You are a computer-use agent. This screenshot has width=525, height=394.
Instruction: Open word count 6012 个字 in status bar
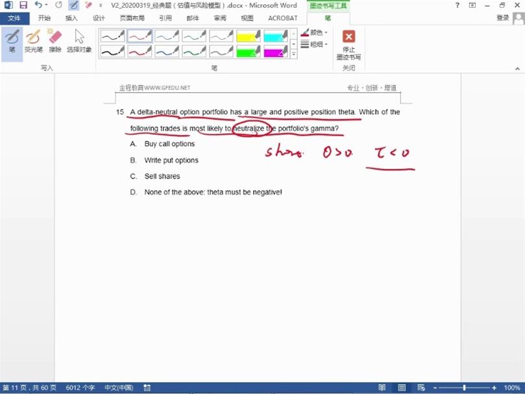point(80,388)
